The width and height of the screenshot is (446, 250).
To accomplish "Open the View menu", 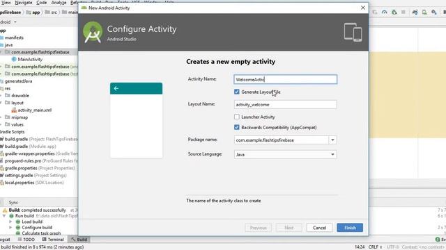I will tap(6, 3).
